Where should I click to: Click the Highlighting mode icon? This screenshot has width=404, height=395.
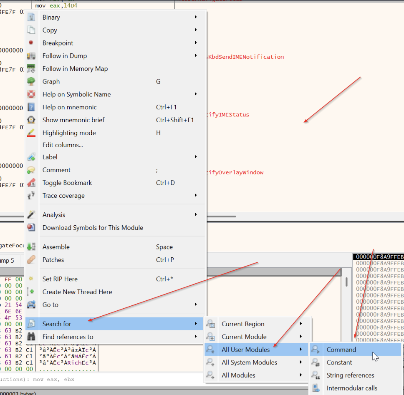click(31, 133)
